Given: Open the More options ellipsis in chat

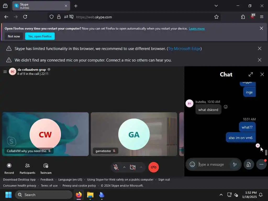Looking at the screenshot, I should [261, 164].
